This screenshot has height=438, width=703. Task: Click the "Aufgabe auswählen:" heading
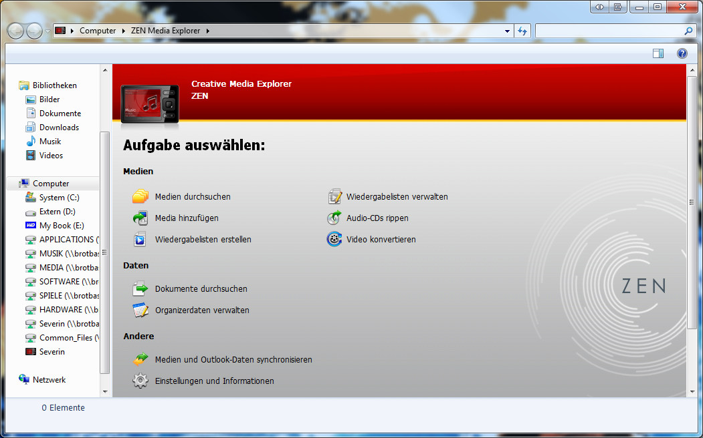coord(194,146)
